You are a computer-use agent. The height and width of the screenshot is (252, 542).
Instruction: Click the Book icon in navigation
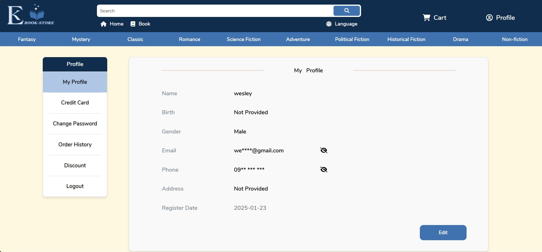click(x=133, y=24)
